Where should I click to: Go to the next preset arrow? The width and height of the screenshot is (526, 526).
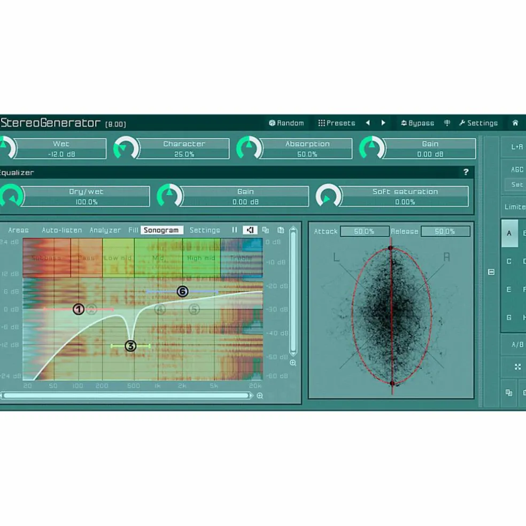(383, 123)
